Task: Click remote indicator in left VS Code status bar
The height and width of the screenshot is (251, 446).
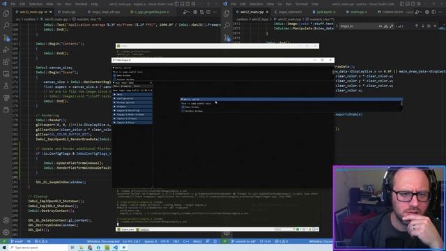Action: click(x=4, y=241)
